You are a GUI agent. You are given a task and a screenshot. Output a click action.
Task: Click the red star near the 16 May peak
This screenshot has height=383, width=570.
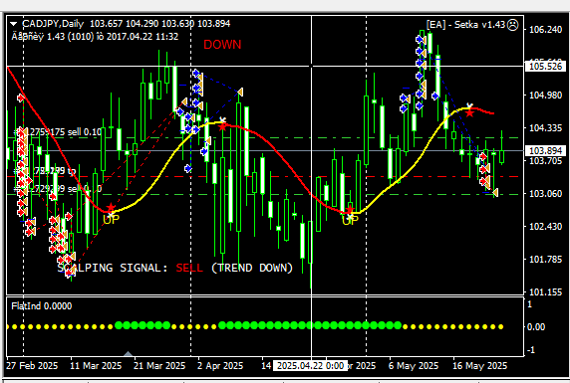(x=469, y=112)
